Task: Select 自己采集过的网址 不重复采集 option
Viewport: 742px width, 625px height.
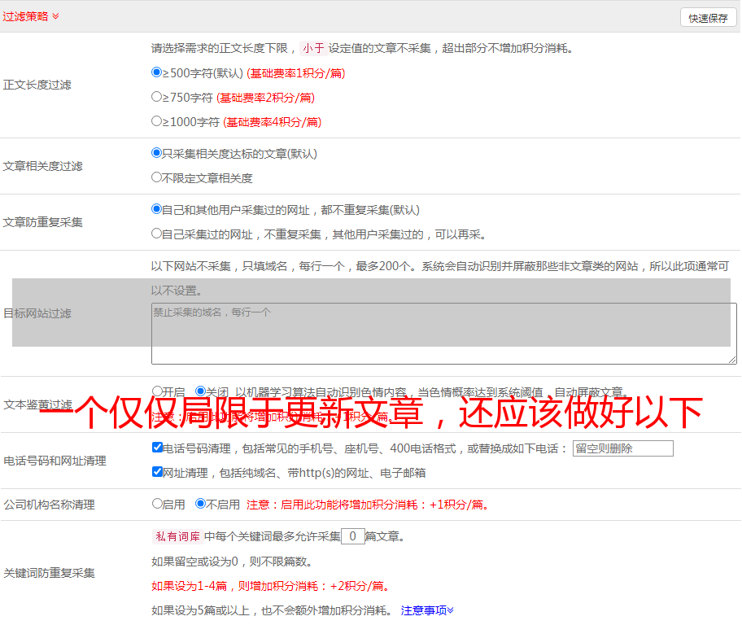Action: pos(157,234)
